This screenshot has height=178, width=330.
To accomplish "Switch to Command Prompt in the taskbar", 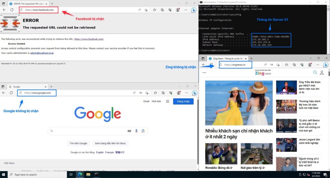I will coord(97,174).
